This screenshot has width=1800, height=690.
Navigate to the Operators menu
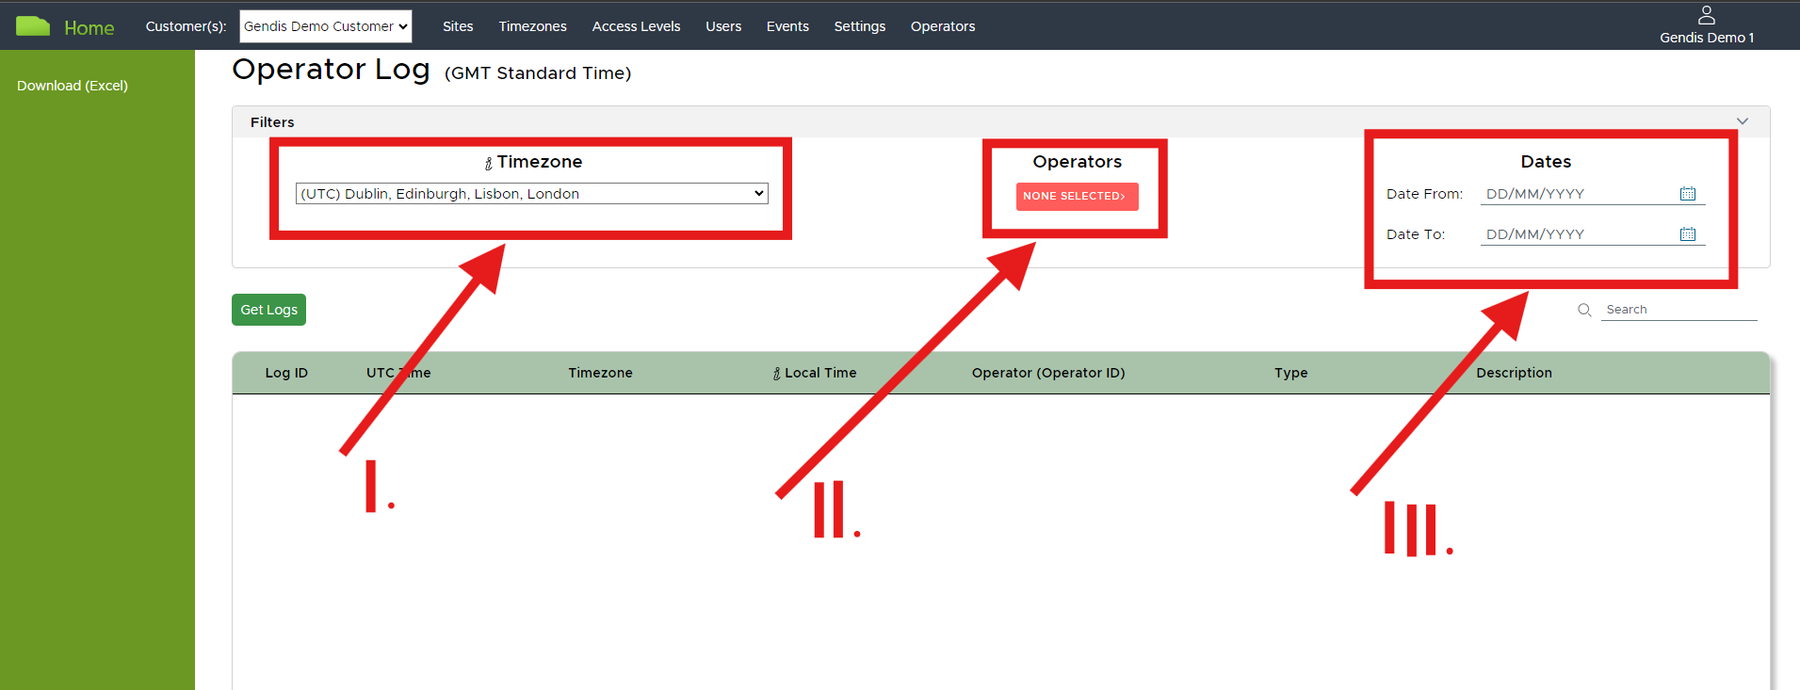point(942,26)
